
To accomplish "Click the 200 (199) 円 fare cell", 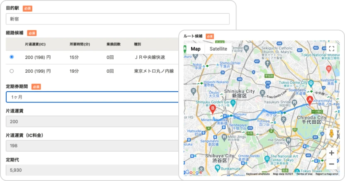I will point(38,71).
